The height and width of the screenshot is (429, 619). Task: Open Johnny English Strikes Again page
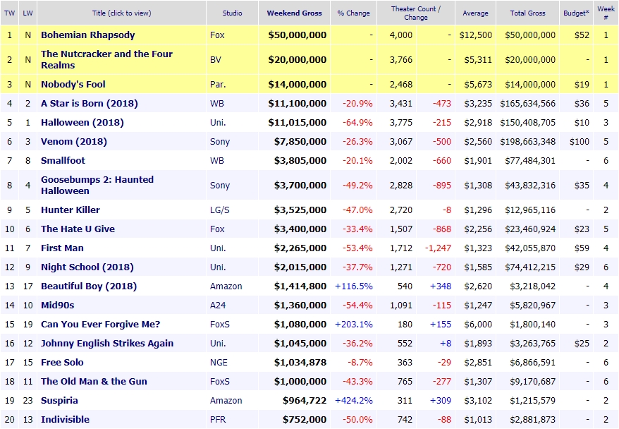tap(107, 344)
